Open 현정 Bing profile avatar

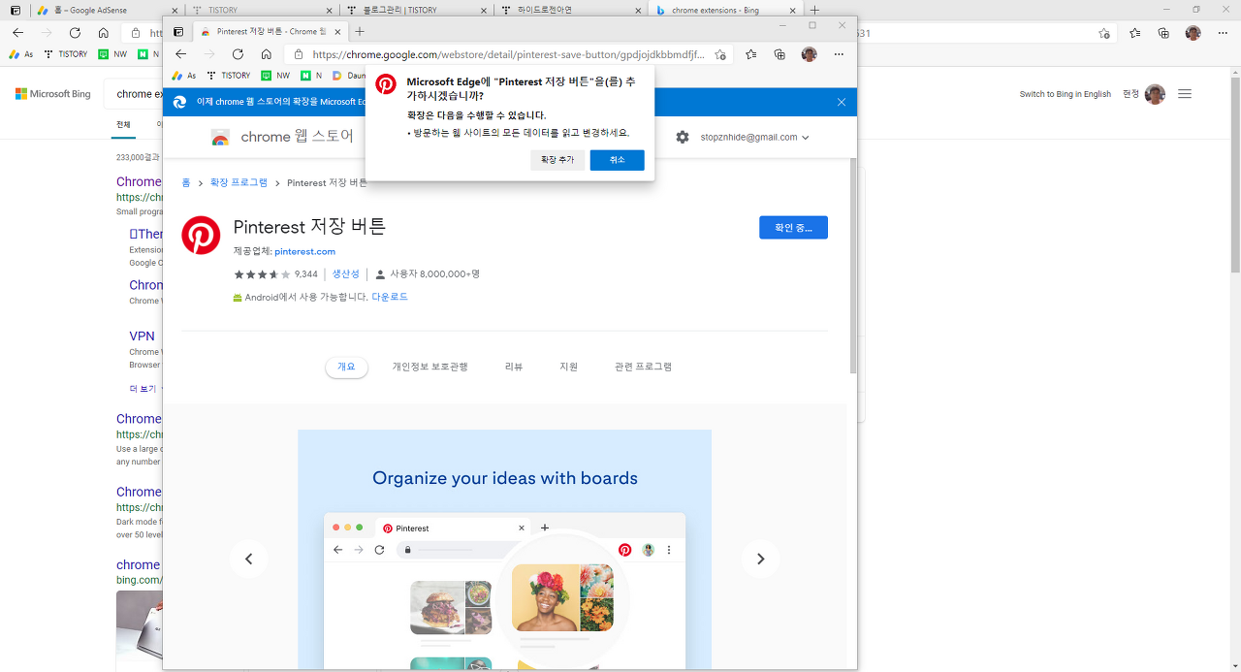click(1155, 94)
